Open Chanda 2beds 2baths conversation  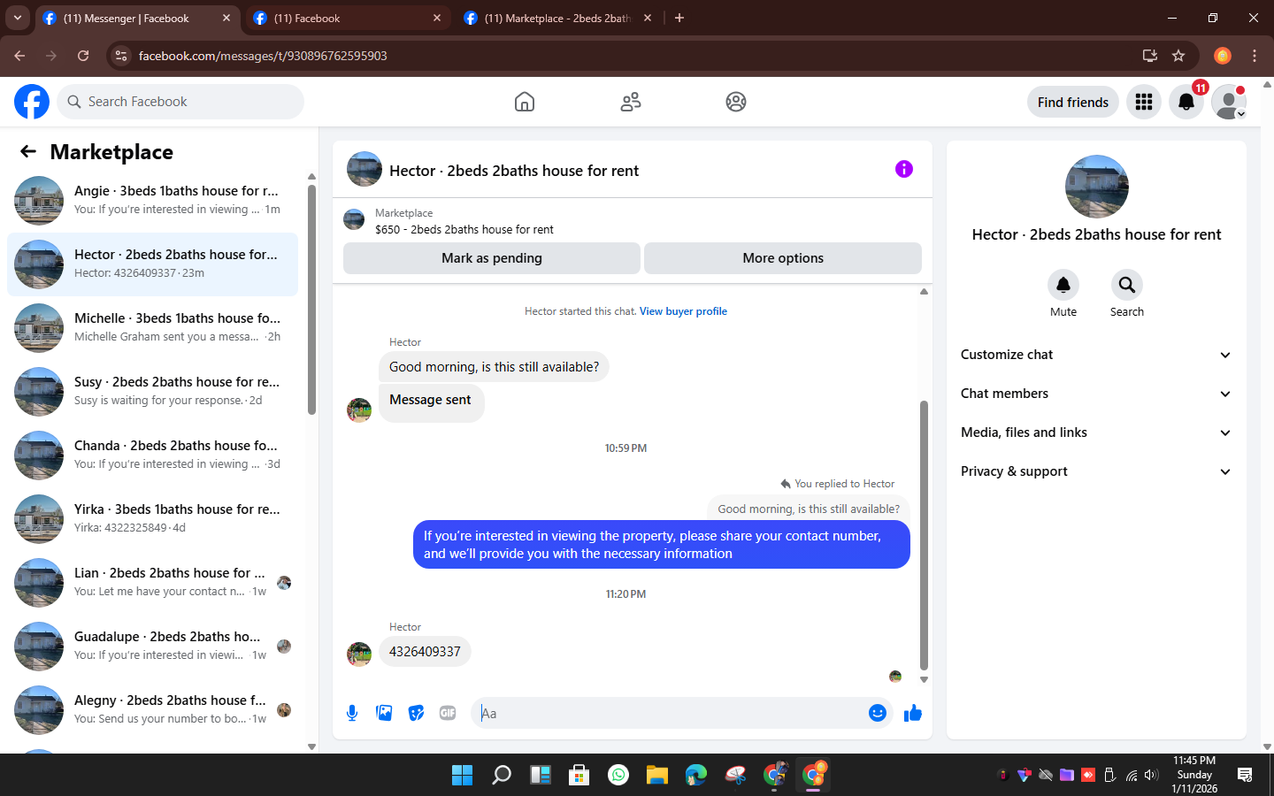[152, 455]
